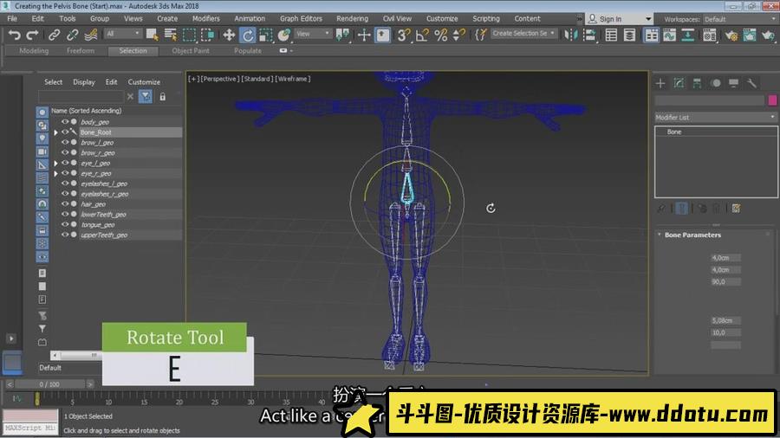The height and width of the screenshot is (438, 780).
Task: Click the Perspective viewport label
Action: coord(219,79)
